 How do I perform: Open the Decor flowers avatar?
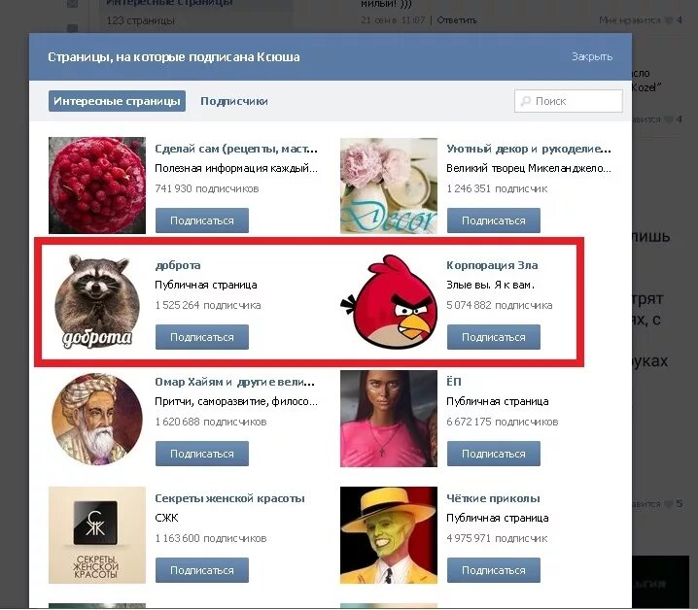(389, 186)
